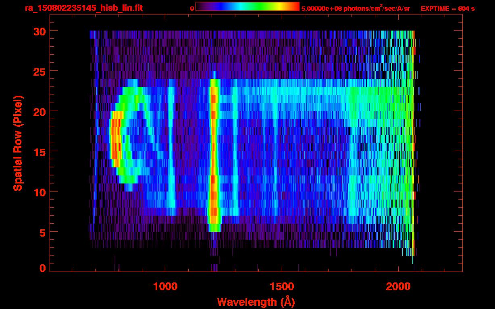Viewport: 495px width, 309px height.
Task: Click the 5.00000e+06 photons/cm²/sec/A/sr label
Action: (356, 8)
